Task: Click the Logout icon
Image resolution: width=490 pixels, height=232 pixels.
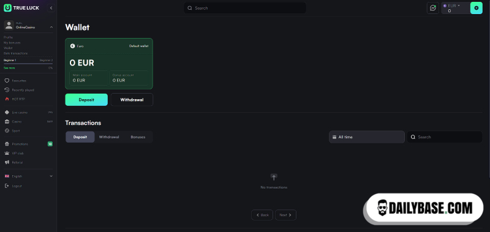Action: coord(7,186)
